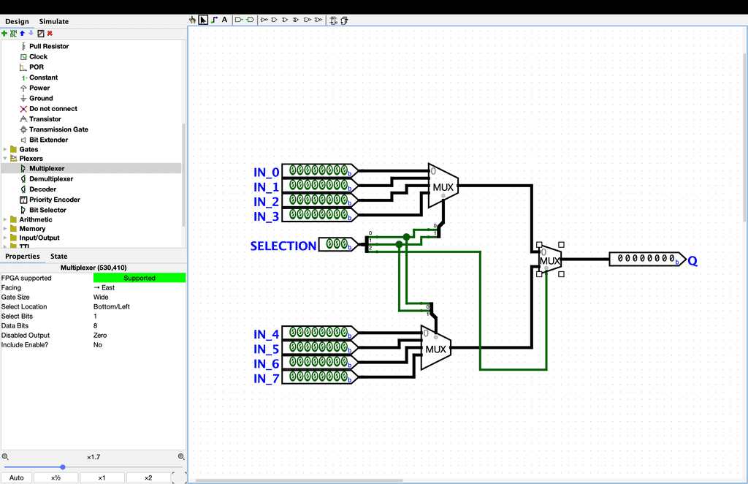Viewport: 748px width, 484px height.
Task: Open the Gate Size Wide dropdown
Action: tap(139, 297)
